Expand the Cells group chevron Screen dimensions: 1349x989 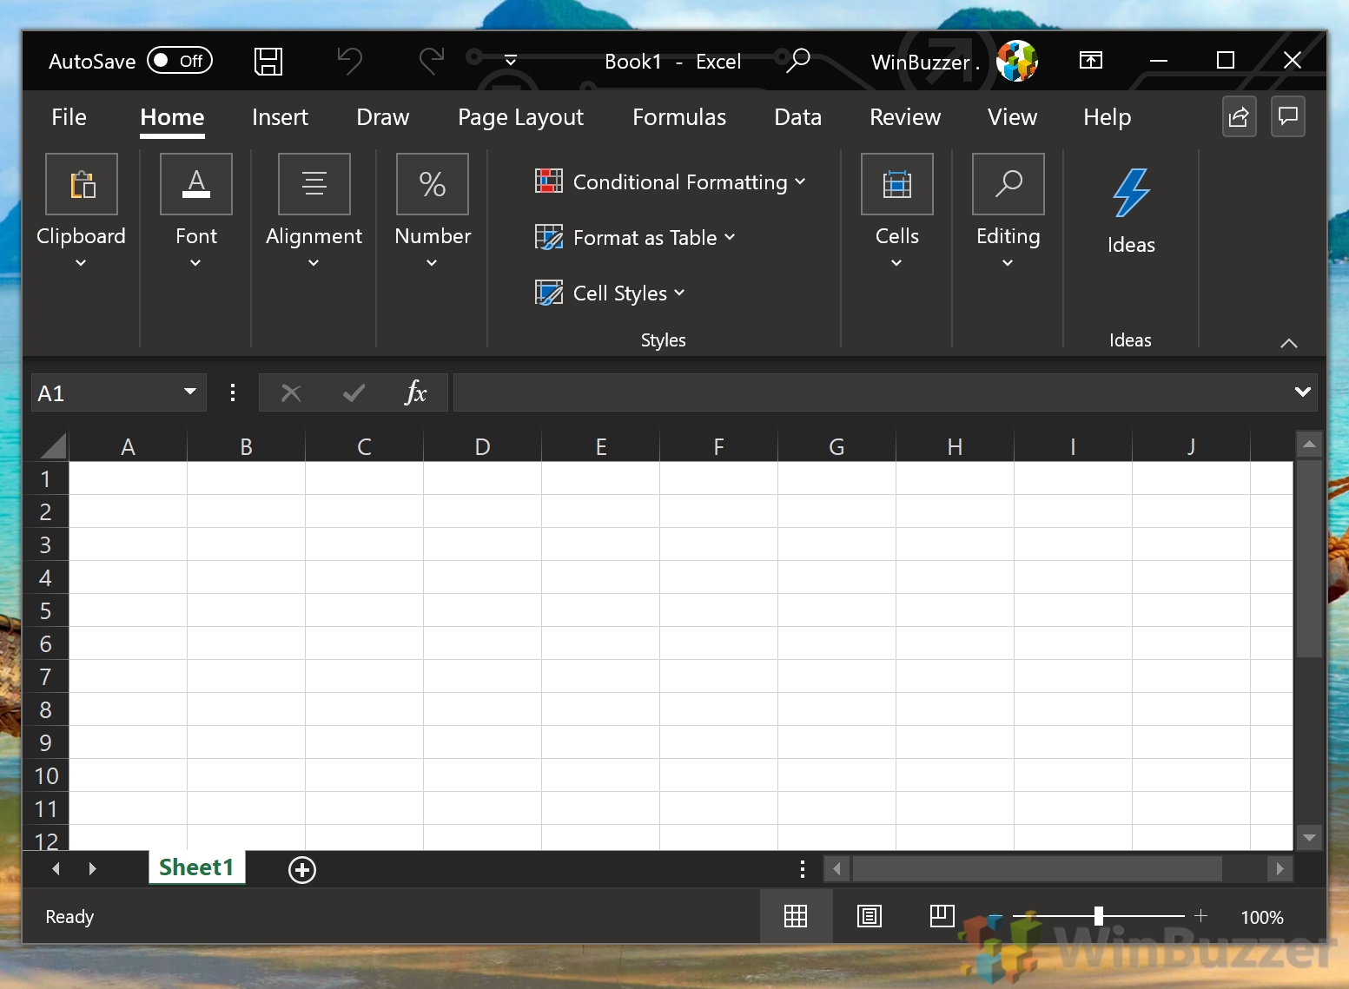click(896, 263)
